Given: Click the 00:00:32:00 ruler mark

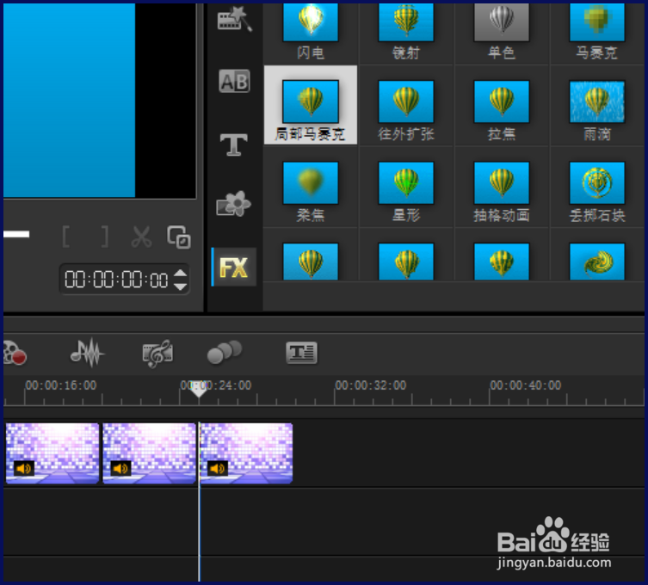Looking at the screenshot, I should point(370,385).
